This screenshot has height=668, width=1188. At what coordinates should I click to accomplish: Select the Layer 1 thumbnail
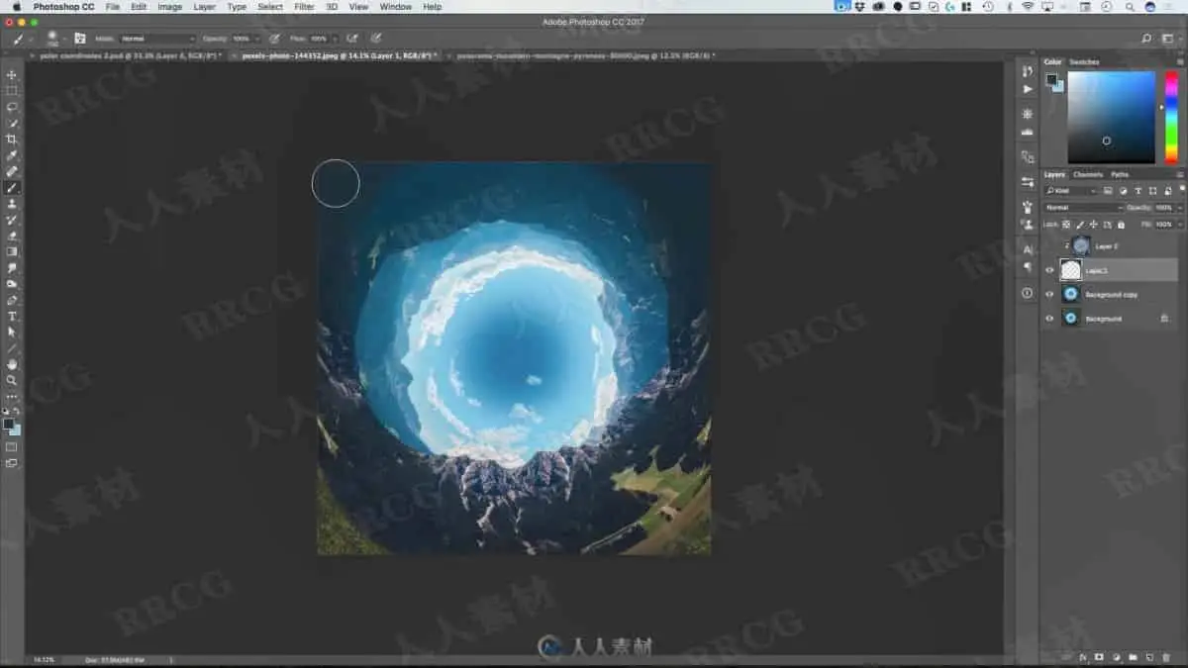[1070, 270]
